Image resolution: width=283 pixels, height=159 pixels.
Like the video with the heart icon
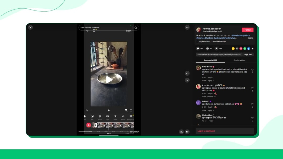coord(198,48)
